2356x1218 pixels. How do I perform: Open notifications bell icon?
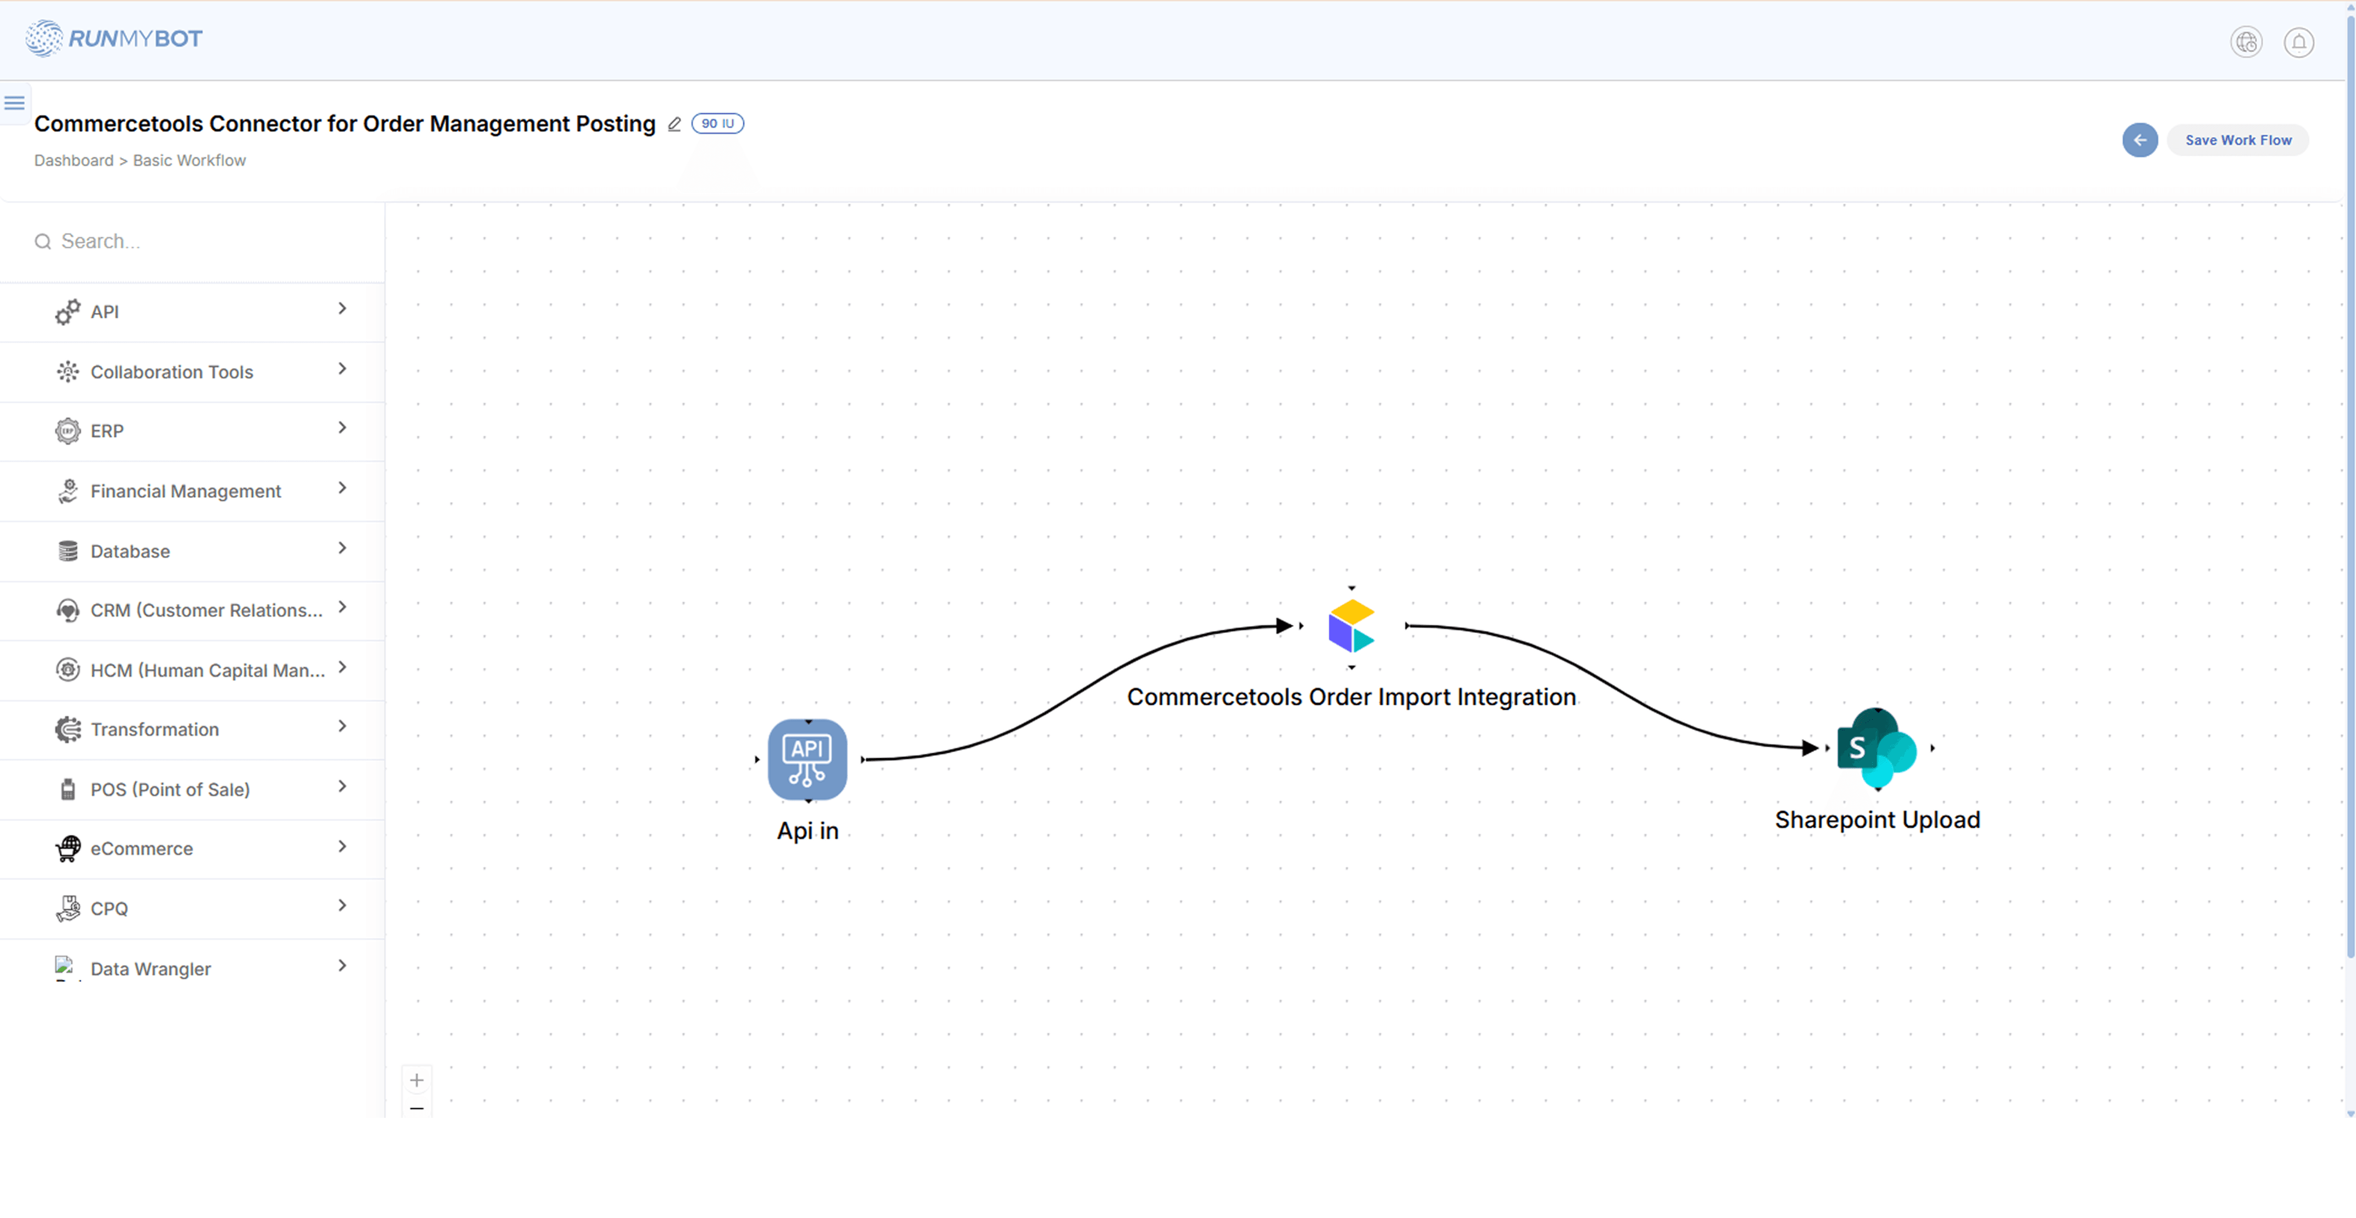click(x=2298, y=42)
